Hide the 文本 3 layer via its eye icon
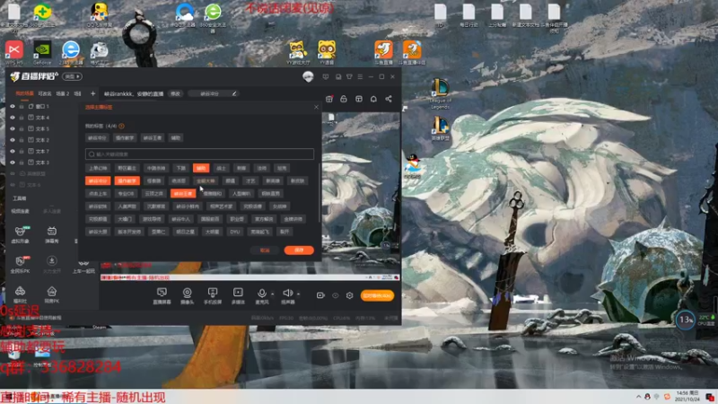718x404 pixels. [13, 162]
